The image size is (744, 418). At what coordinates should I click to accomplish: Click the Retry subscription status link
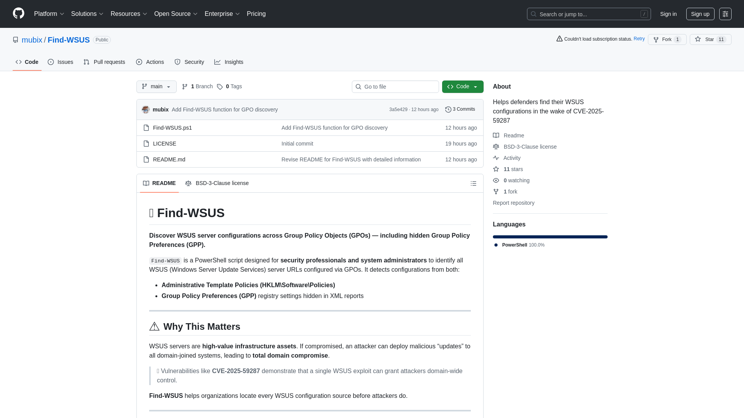639,39
